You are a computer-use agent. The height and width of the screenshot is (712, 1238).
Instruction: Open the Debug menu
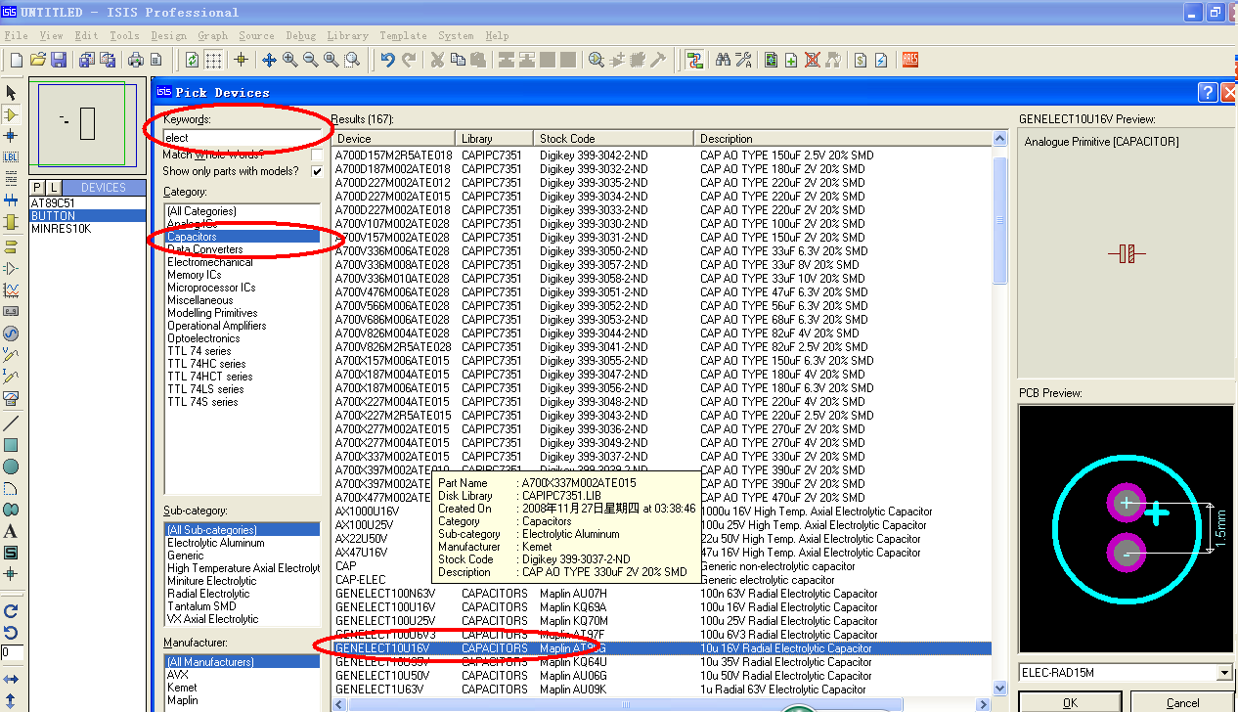coord(300,35)
